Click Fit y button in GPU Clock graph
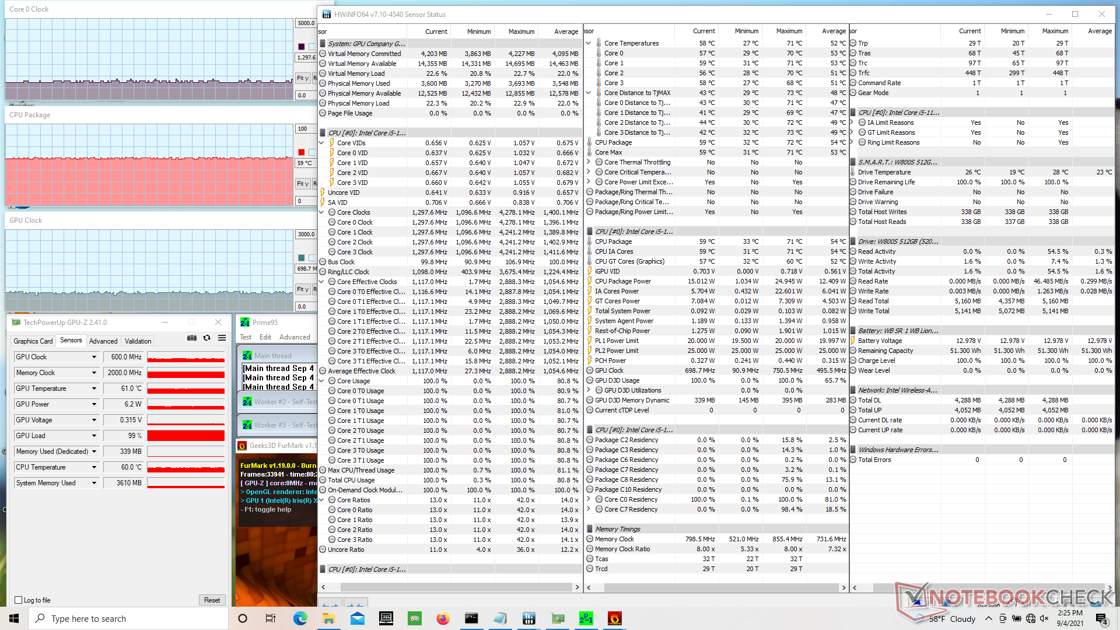This screenshot has width=1120, height=630. pyautogui.click(x=303, y=289)
